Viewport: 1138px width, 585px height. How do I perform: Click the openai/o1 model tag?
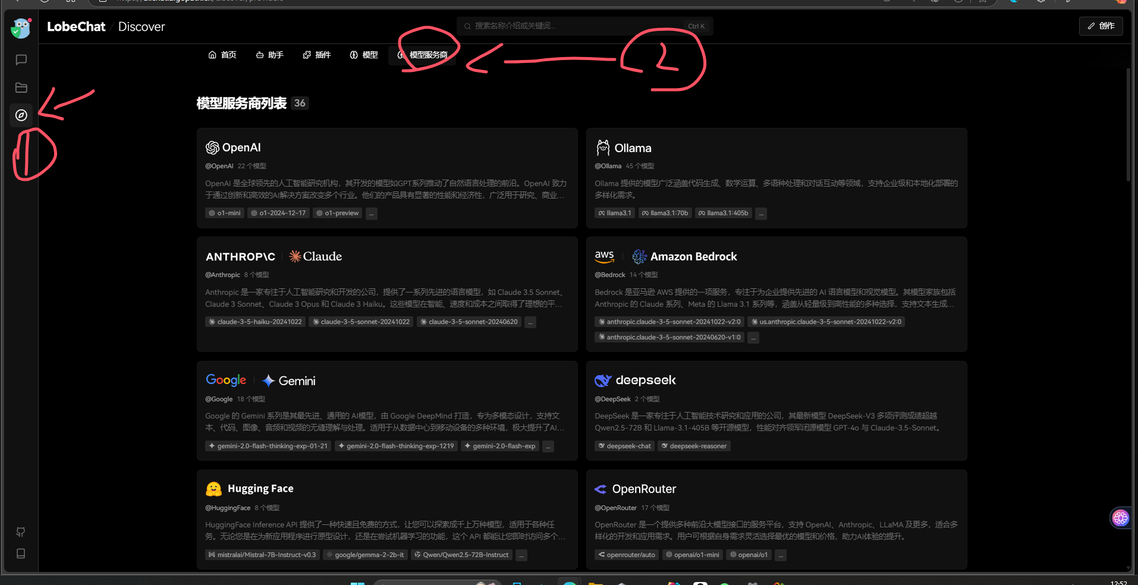[749, 555]
